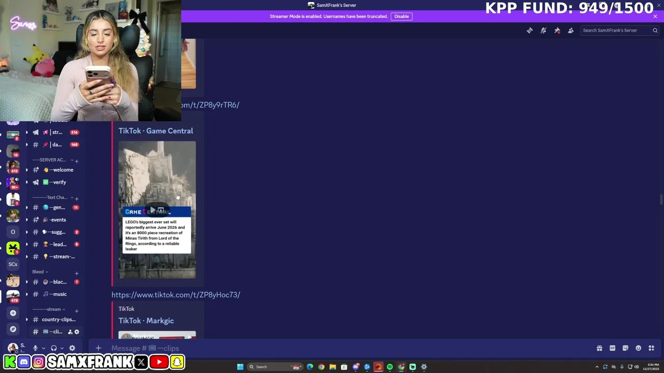The width and height of the screenshot is (664, 373).
Task: Open the stream-... channel
Action: (55, 257)
